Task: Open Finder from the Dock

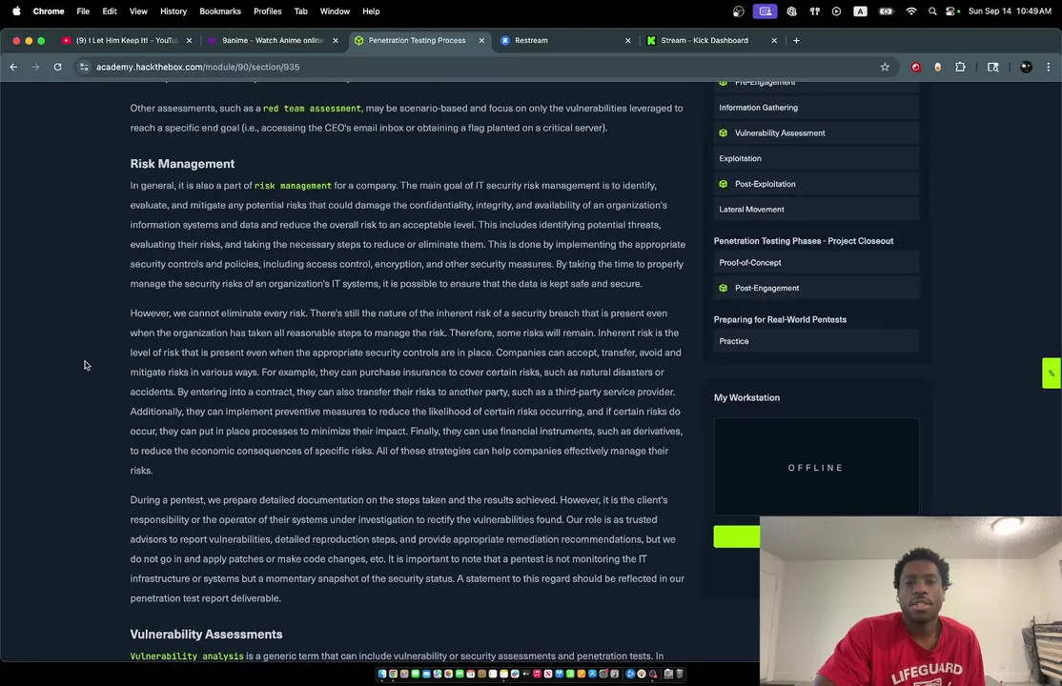Action: [382, 674]
